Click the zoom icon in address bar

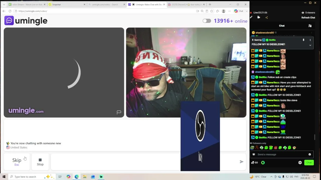(x=202, y=11)
